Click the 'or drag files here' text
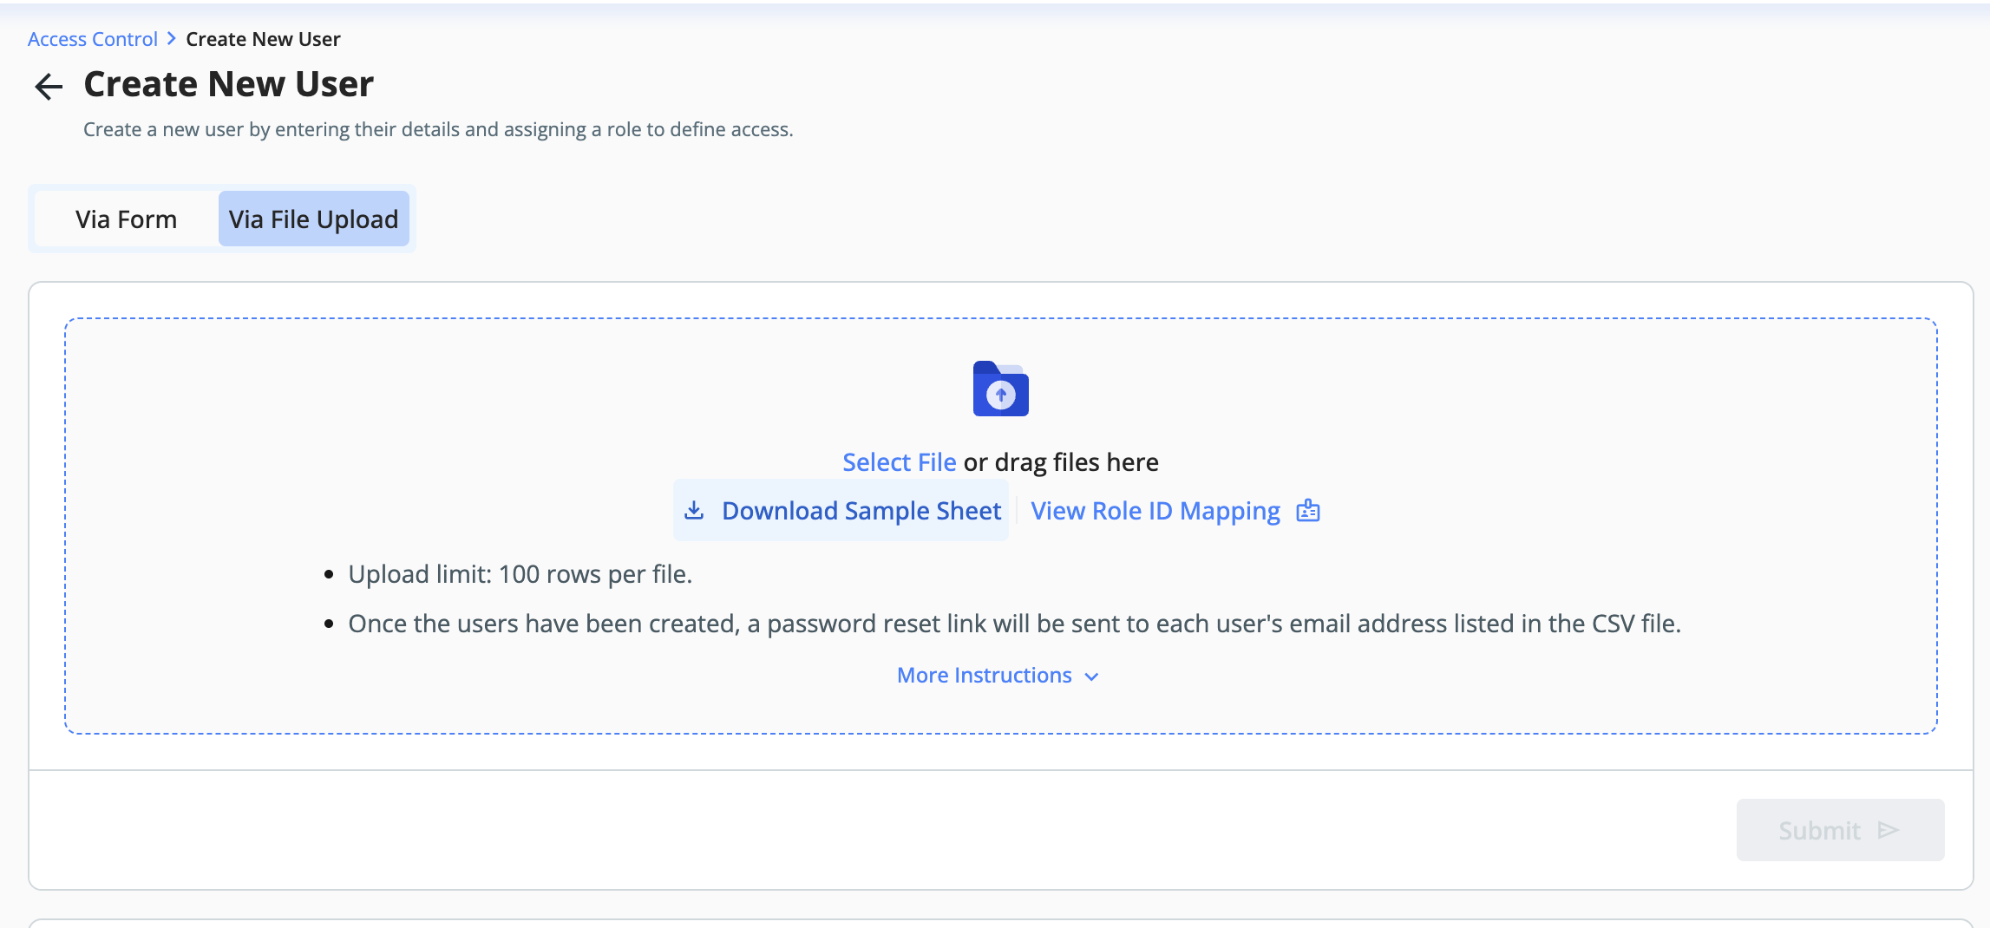The height and width of the screenshot is (928, 1990). click(x=1061, y=461)
